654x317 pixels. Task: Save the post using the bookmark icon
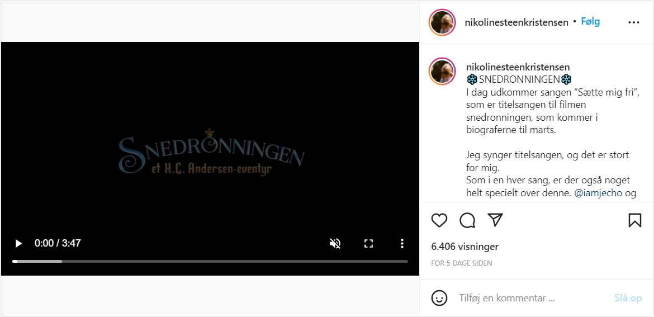635,220
